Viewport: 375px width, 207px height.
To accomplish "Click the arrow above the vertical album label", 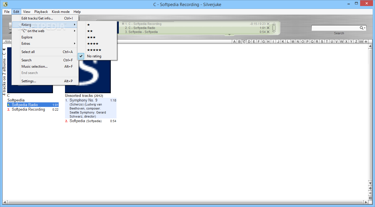I will pos(4,50).
